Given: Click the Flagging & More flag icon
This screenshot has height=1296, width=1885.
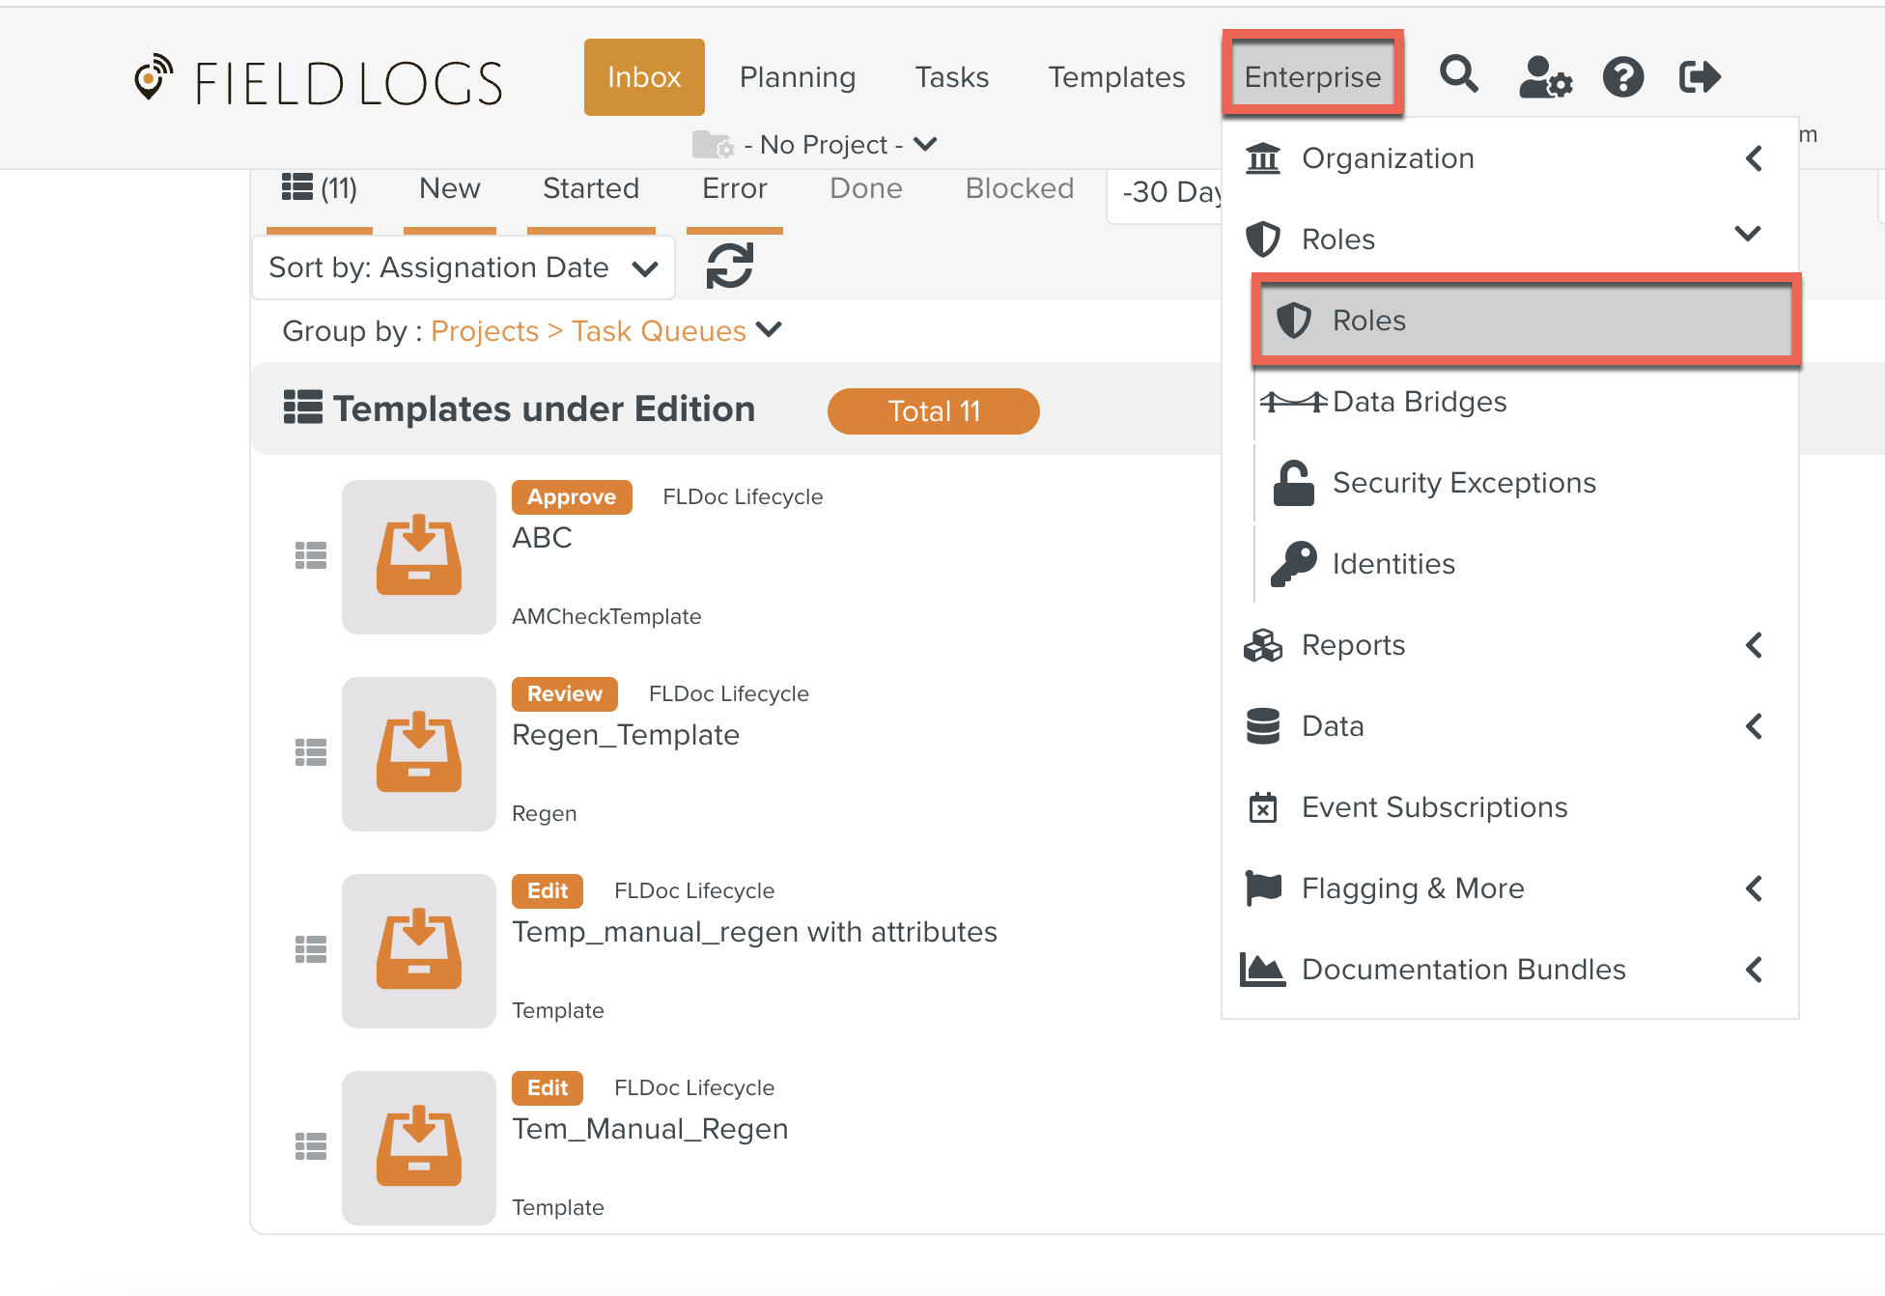Looking at the screenshot, I should (x=1263, y=888).
